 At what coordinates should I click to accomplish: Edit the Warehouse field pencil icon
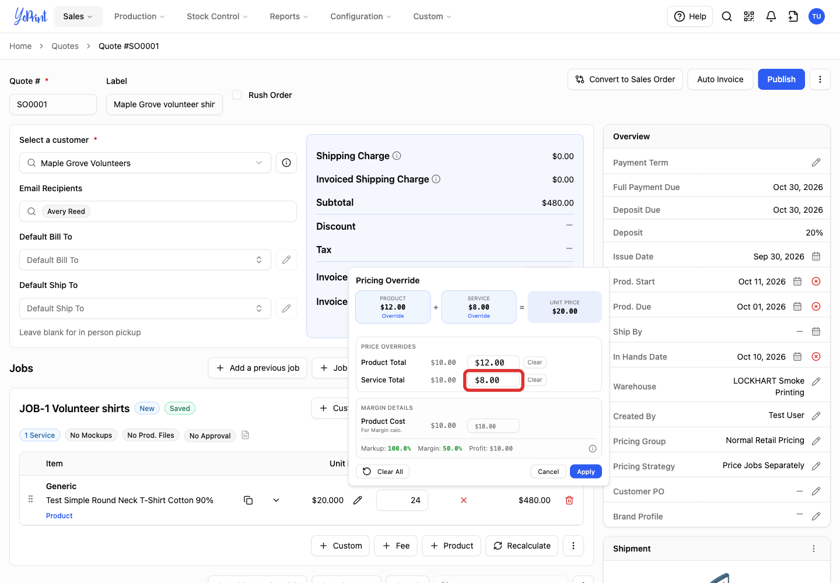click(816, 381)
